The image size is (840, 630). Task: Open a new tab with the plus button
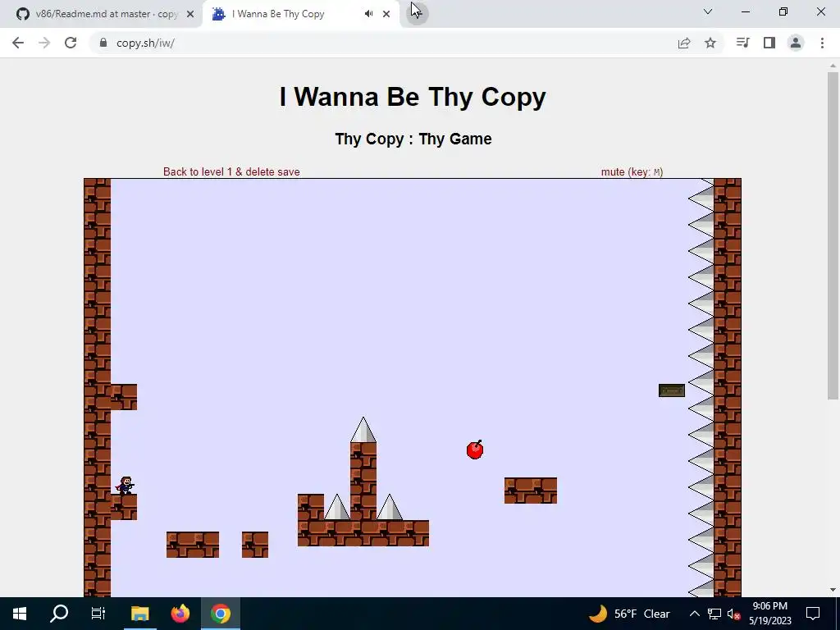pos(417,13)
